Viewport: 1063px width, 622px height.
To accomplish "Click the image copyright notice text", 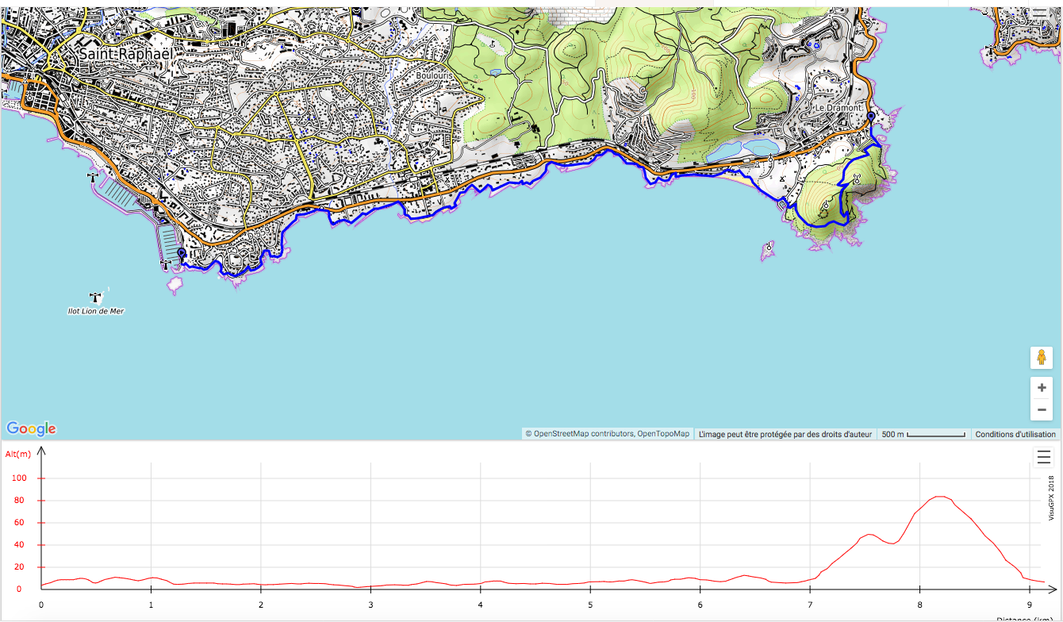I will [x=785, y=434].
